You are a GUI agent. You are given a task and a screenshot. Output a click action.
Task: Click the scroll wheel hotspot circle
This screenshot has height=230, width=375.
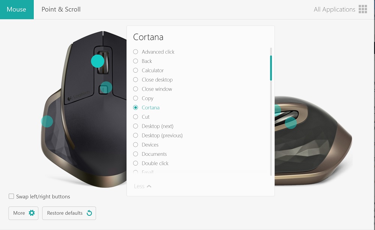[97, 61]
